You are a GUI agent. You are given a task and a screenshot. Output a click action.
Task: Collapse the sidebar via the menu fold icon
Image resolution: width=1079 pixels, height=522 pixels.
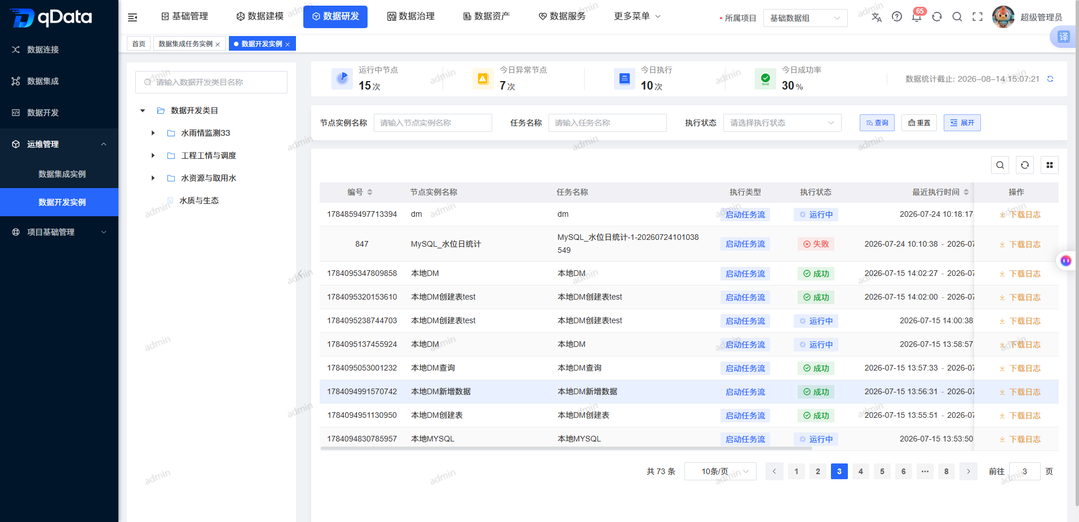point(132,17)
